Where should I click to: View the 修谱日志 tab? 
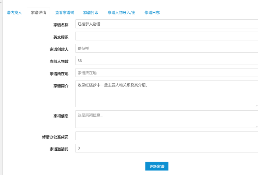coord(152,13)
